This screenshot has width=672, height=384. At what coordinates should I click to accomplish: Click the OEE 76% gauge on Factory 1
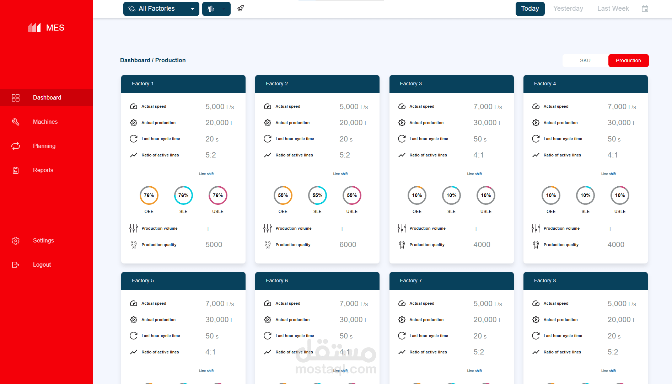pyautogui.click(x=149, y=195)
